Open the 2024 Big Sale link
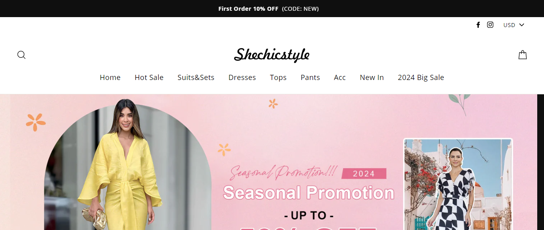Viewport: 544px width, 230px height. (x=421, y=78)
